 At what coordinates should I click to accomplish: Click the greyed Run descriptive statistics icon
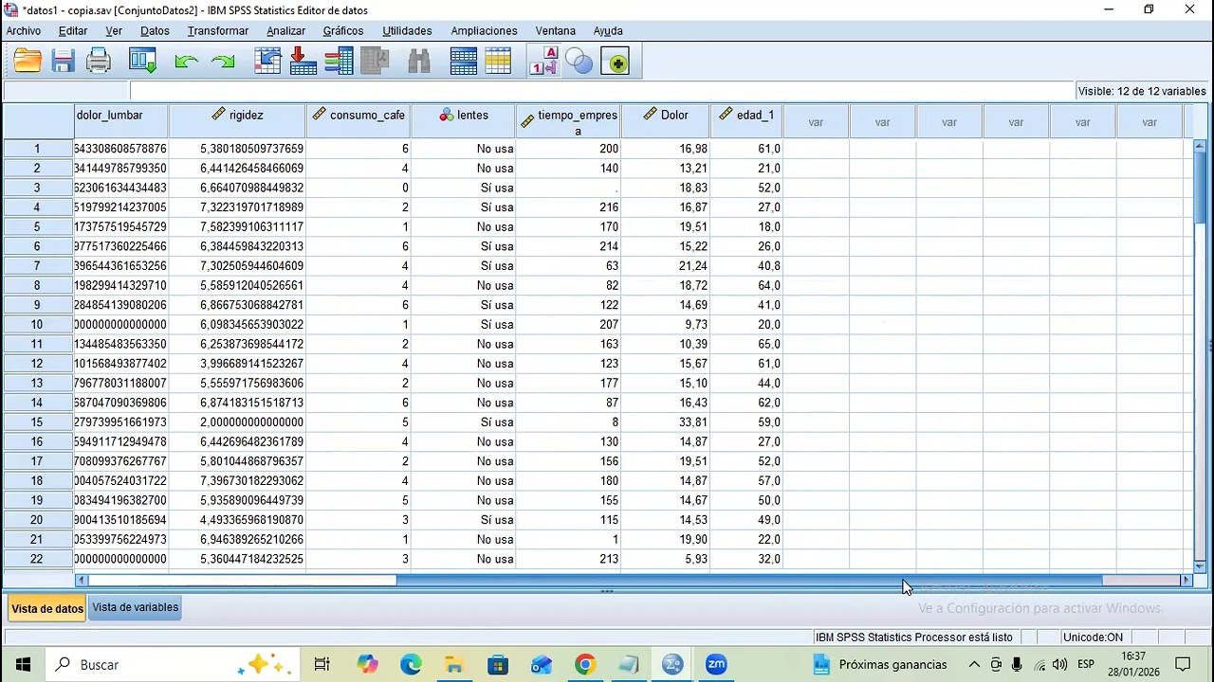pyautogui.click(x=376, y=62)
